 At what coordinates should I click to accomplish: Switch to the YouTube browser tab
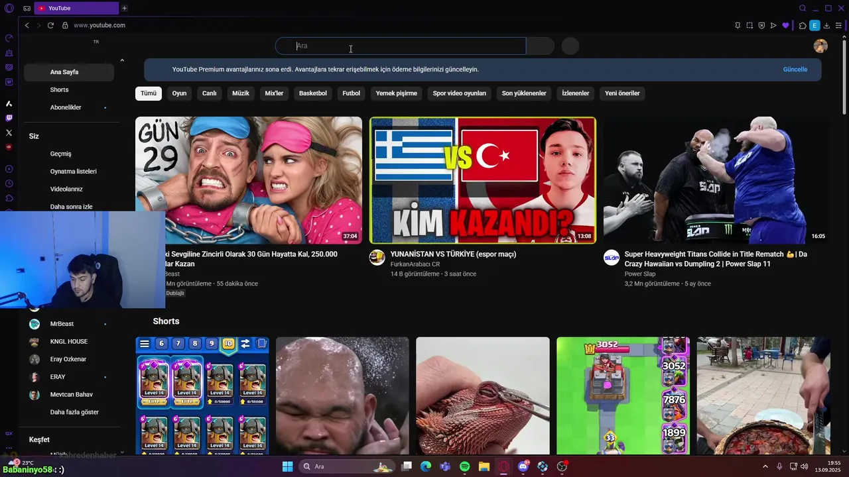click(x=75, y=8)
